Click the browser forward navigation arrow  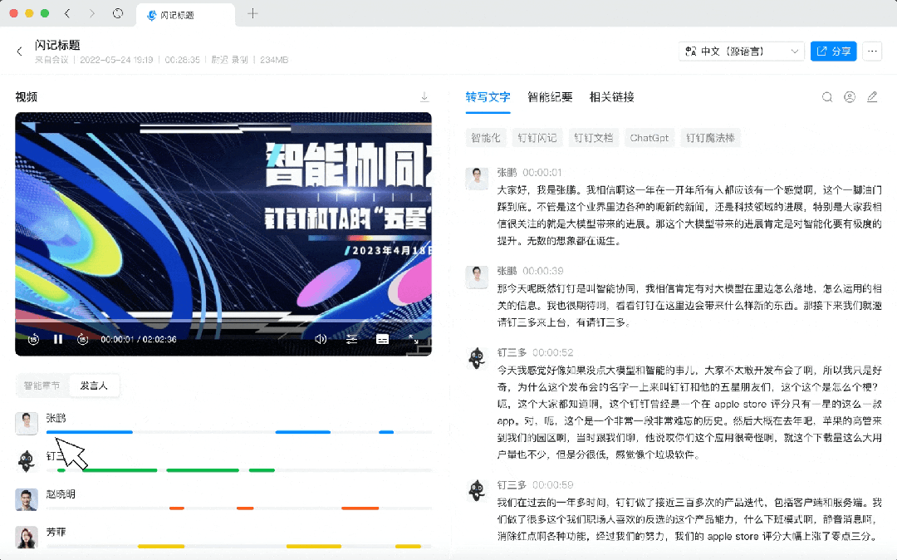(92, 13)
